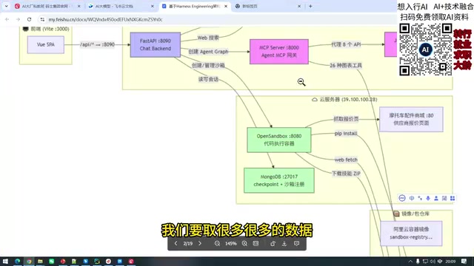Click the "读写会话" edge label
Screen dimensions: 474x266
click(208, 79)
